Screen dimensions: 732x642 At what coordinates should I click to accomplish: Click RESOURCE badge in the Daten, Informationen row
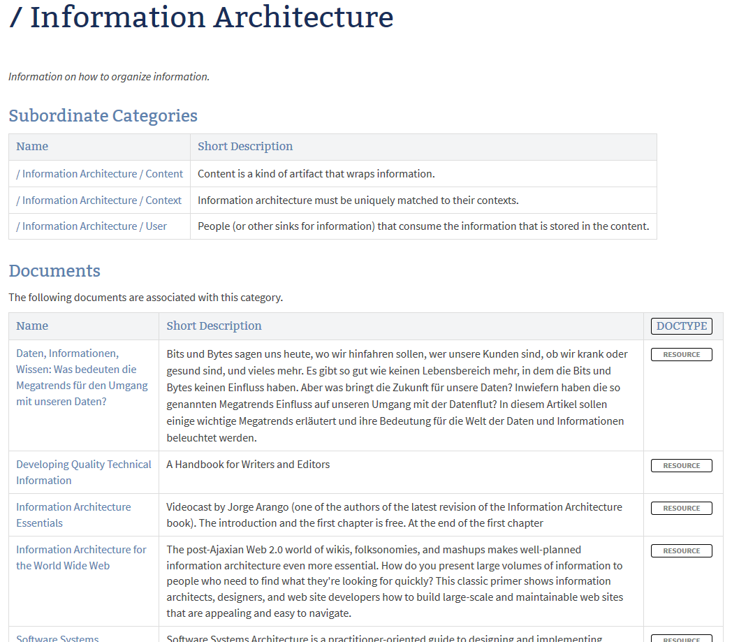[682, 355]
